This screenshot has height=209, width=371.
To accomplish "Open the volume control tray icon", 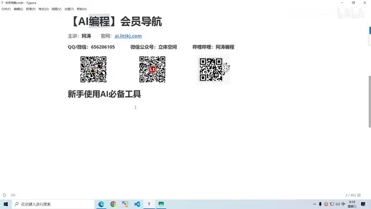I will [337, 204].
